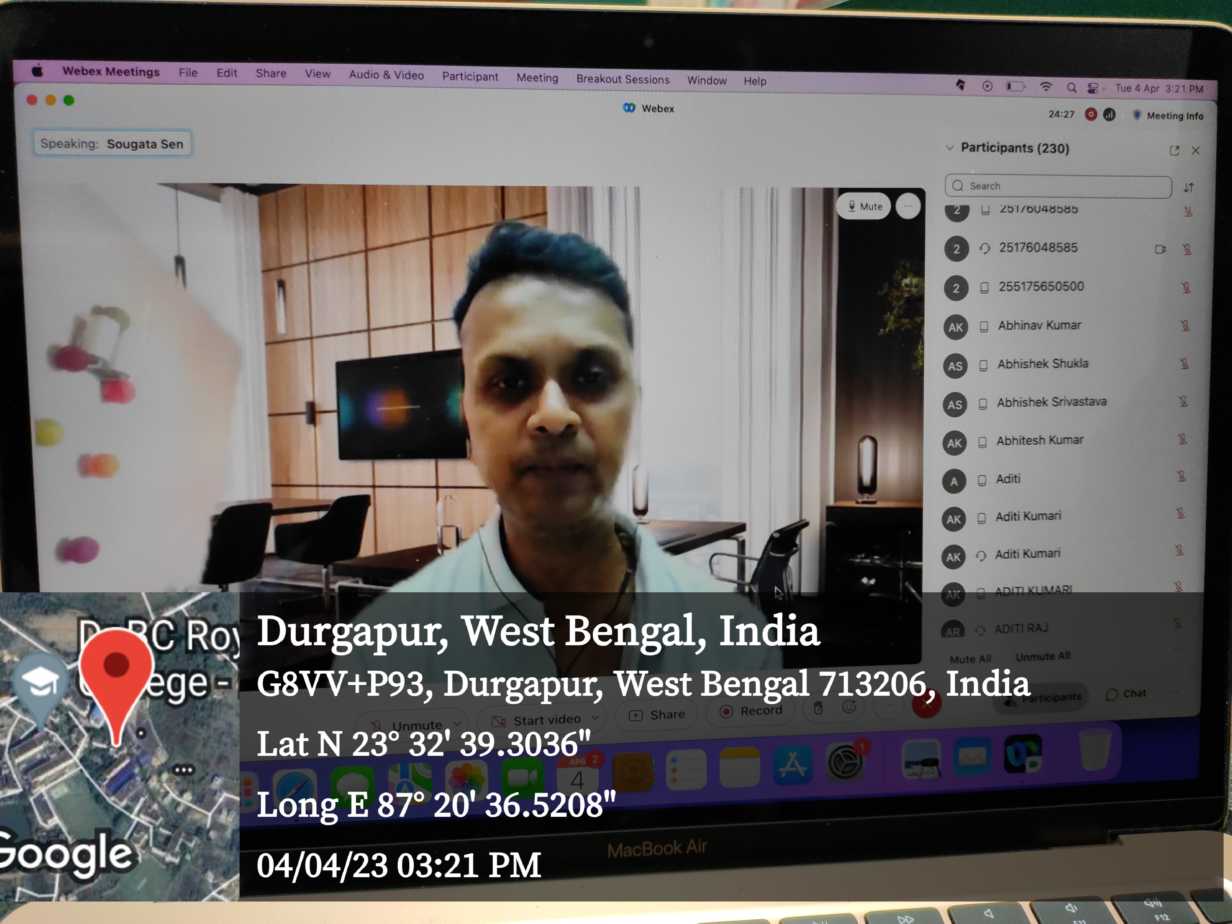Click the raise hand icon in the meeting controls
The width and height of the screenshot is (1232, 924).
click(x=818, y=708)
